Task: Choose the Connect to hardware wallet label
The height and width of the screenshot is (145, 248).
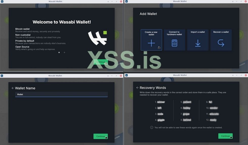Action: [x=174, y=33]
